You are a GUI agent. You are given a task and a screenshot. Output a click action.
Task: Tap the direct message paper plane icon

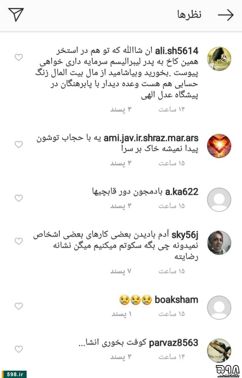pyautogui.click(x=16, y=14)
